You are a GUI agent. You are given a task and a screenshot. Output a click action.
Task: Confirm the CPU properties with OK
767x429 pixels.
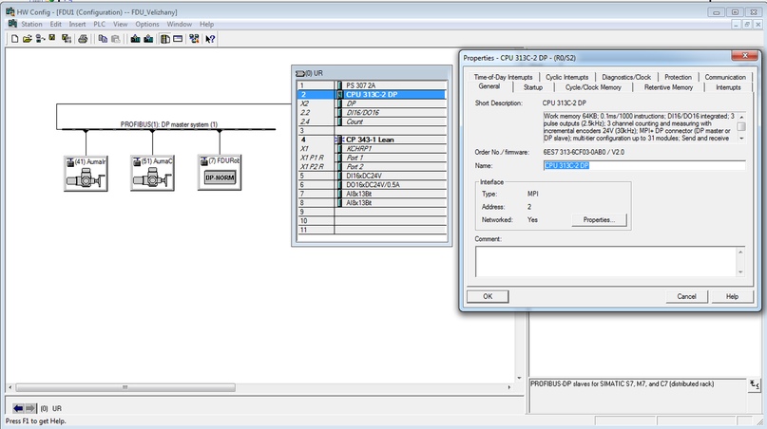pyautogui.click(x=488, y=296)
